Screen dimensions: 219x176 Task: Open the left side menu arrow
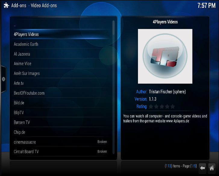3,79
